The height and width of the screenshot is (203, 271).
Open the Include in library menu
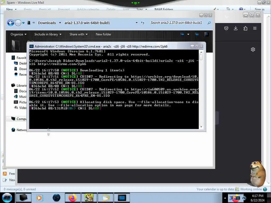point(48,34)
